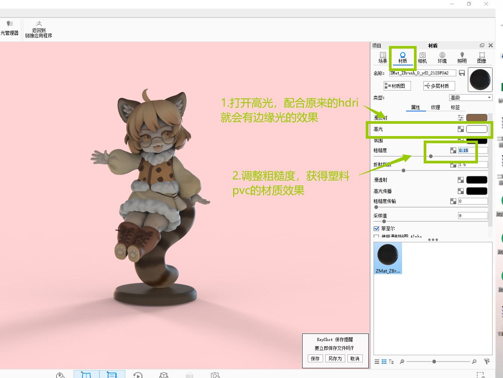
Task: Click the funnel icon beside thumbnail zoom
Action: (487, 362)
